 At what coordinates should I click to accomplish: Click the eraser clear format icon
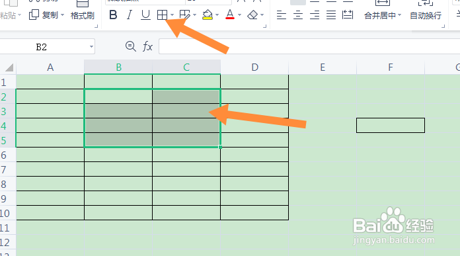pyautogui.click(x=252, y=15)
